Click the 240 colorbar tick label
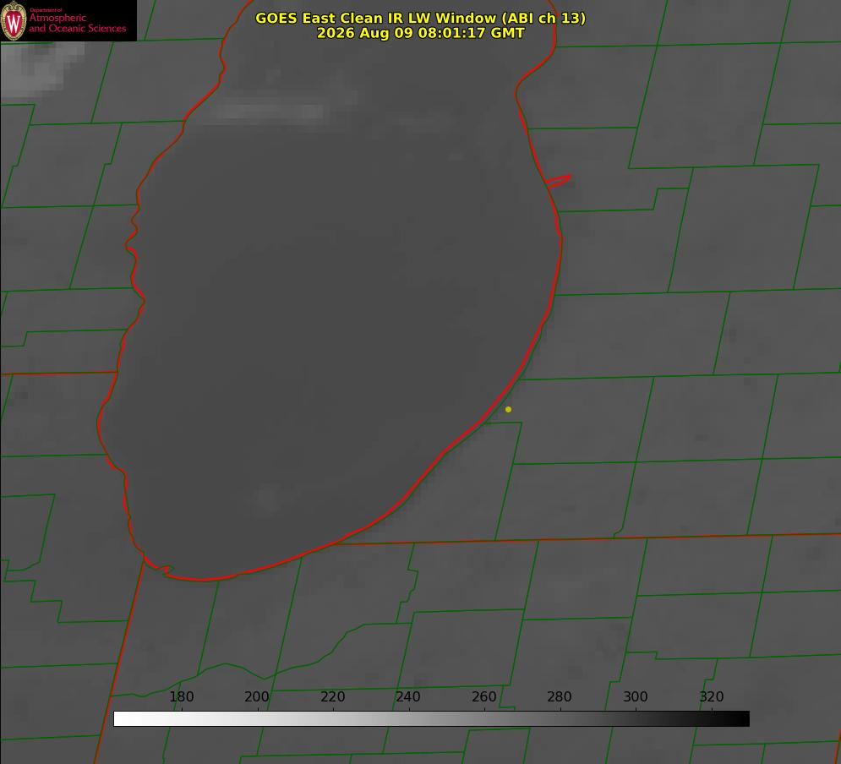The image size is (841, 764). click(x=408, y=696)
